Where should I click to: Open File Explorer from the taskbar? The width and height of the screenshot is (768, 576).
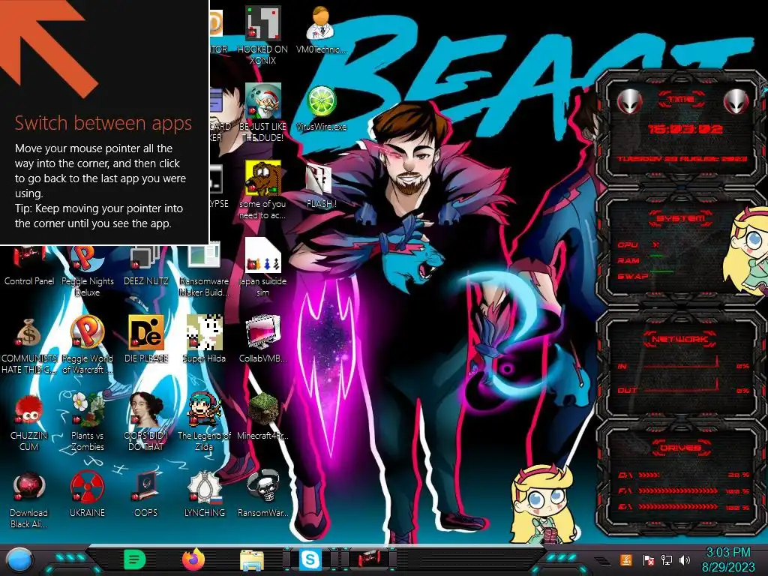[252, 559]
